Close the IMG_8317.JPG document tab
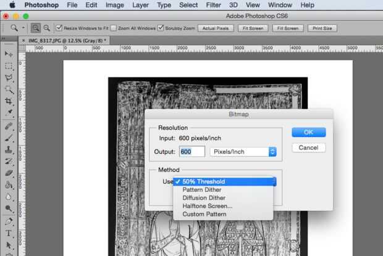The width and height of the screenshot is (383, 256). pos(23,41)
